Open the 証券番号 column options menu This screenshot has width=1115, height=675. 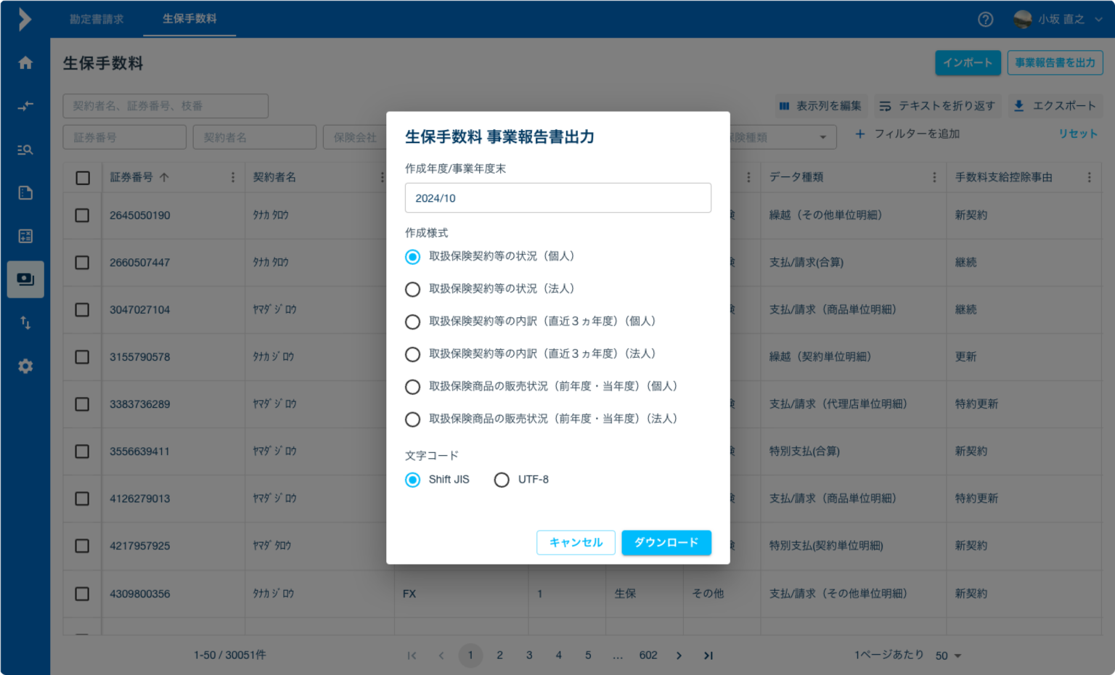click(x=232, y=176)
